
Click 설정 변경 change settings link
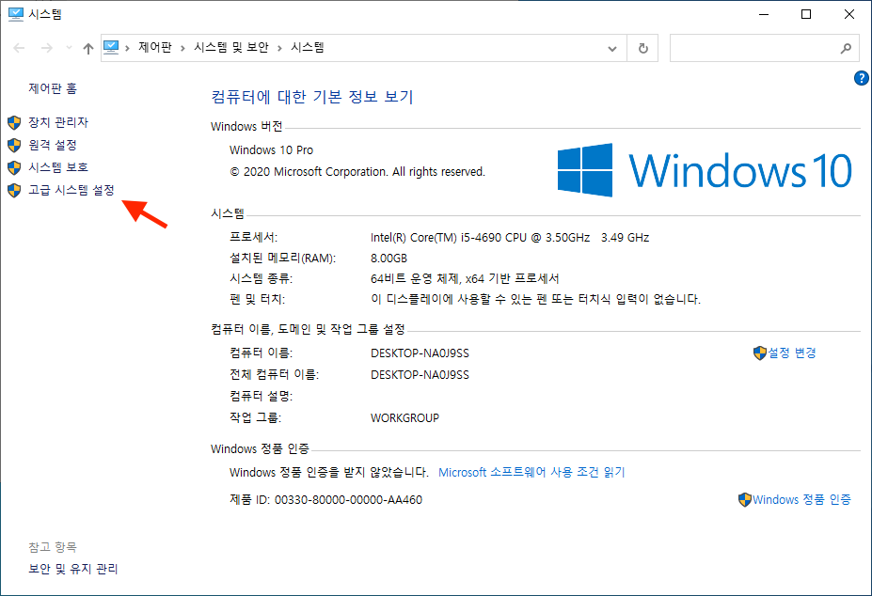point(792,353)
